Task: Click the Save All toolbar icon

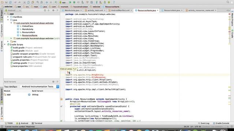Action: click(x=6, y=2)
